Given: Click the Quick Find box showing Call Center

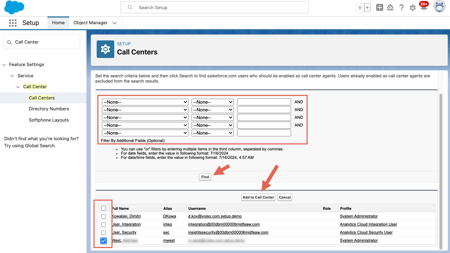Looking at the screenshot, I should pyautogui.click(x=42, y=42).
